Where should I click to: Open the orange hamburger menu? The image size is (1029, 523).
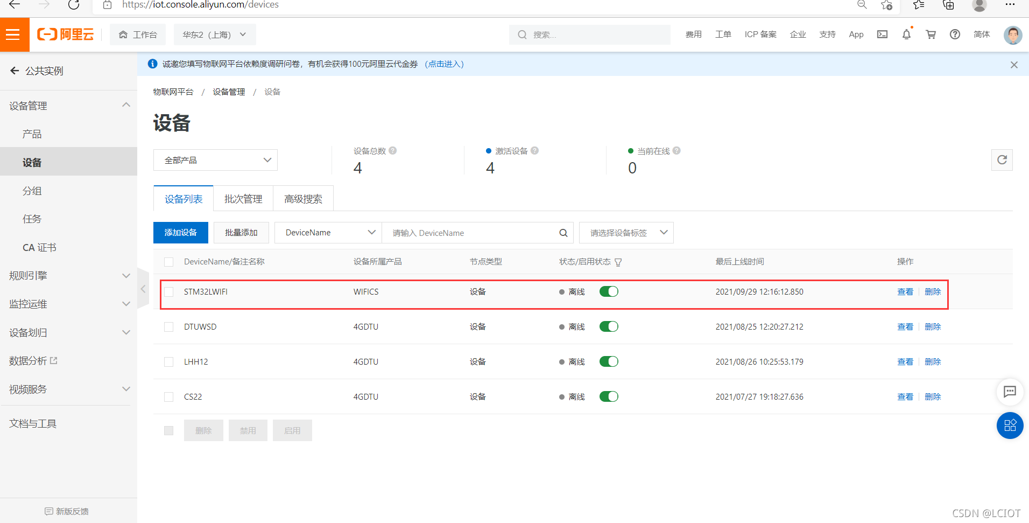(15, 34)
